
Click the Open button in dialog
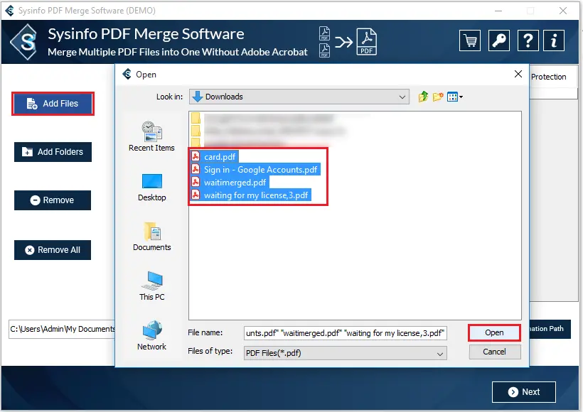coord(494,333)
